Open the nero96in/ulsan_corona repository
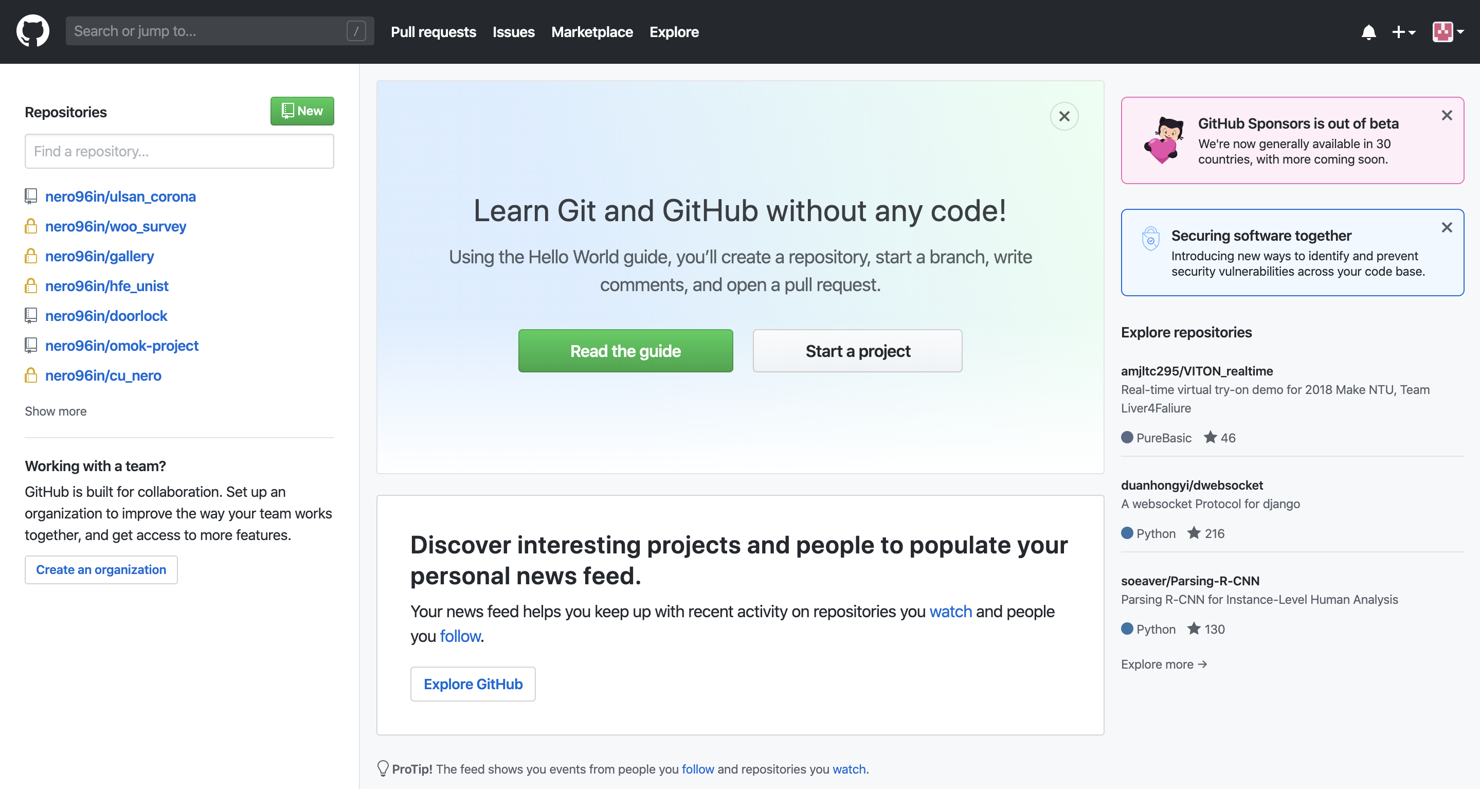 point(121,196)
